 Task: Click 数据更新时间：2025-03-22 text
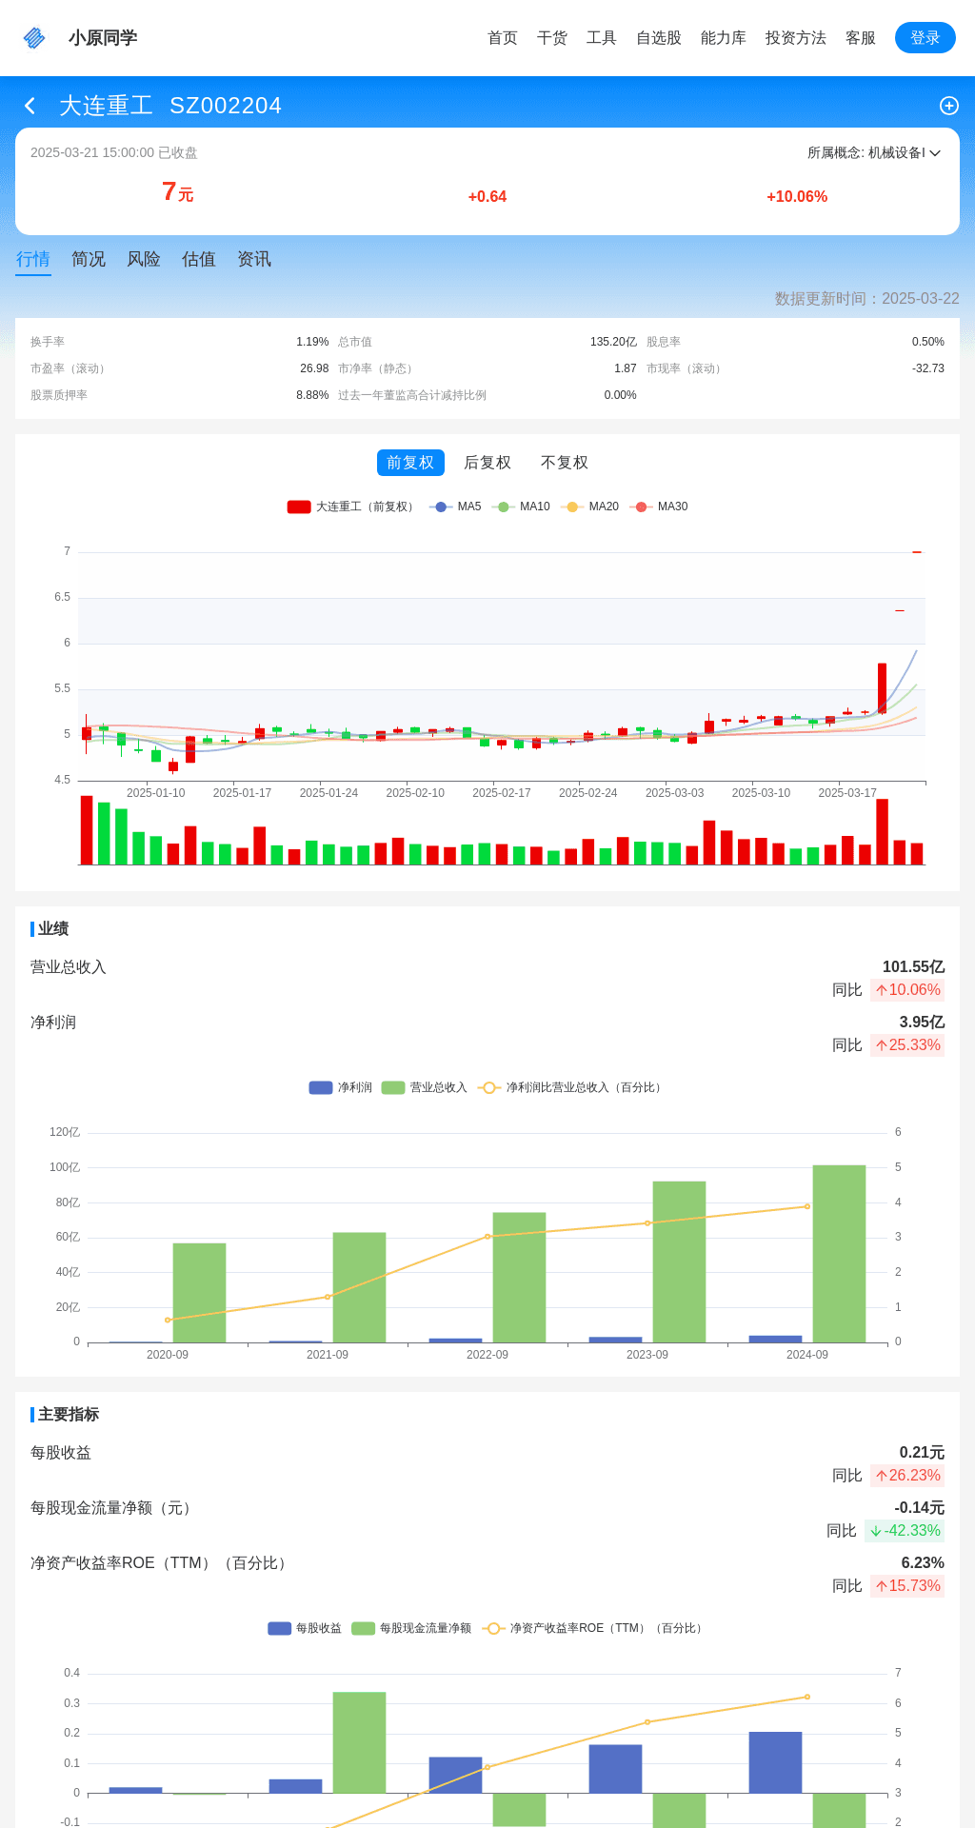coord(867,299)
